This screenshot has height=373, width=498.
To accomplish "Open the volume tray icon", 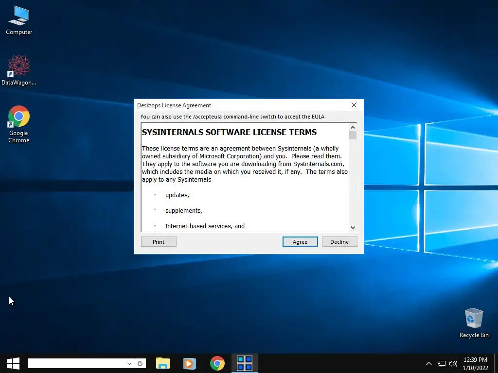I will (x=453, y=363).
